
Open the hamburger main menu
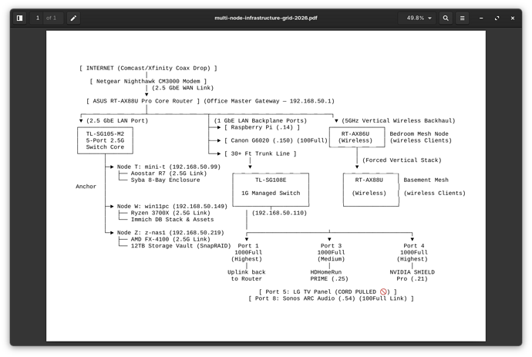pos(462,18)
